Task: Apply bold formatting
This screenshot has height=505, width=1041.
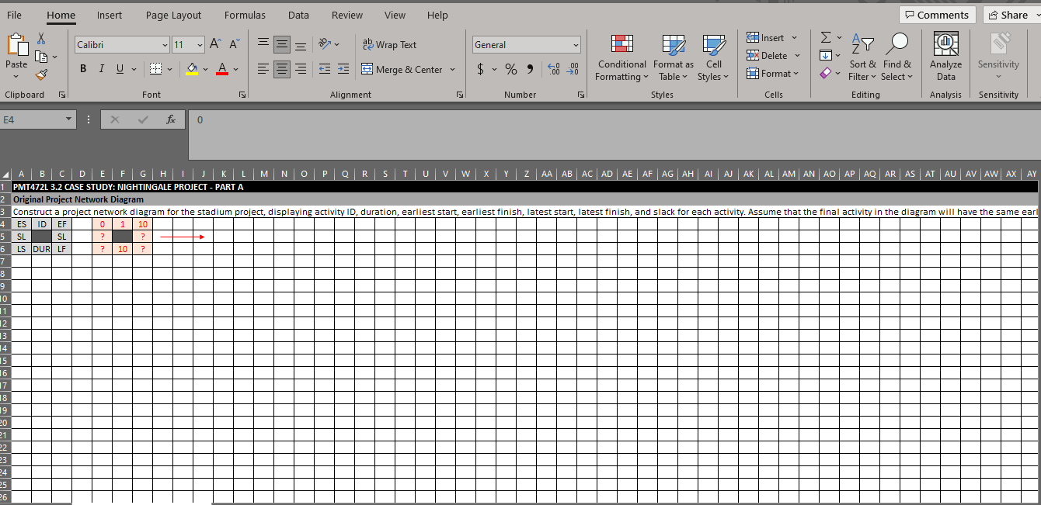Action: pyautogui.click(x=82, y=69)
